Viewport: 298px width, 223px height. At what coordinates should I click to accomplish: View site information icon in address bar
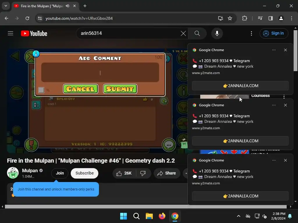click(40, 18)
